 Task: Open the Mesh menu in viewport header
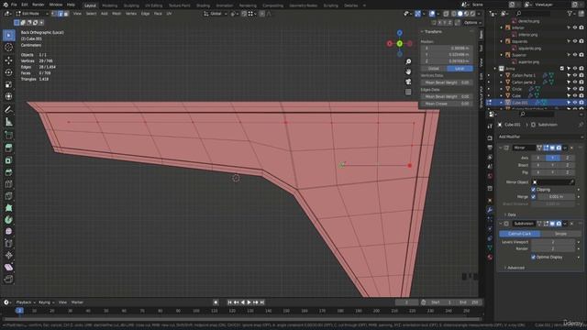[x=116, y=14]
